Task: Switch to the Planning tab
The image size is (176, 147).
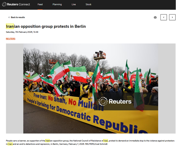Action: coord(57,4)
